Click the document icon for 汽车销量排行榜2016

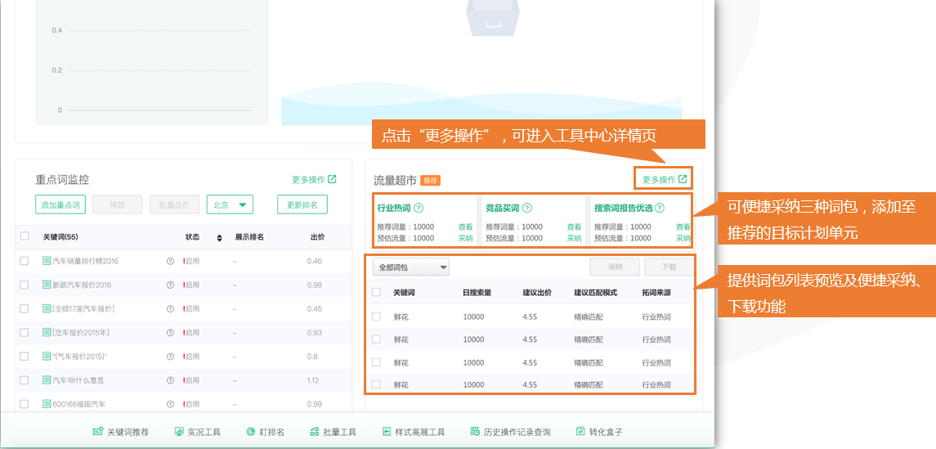47,261
